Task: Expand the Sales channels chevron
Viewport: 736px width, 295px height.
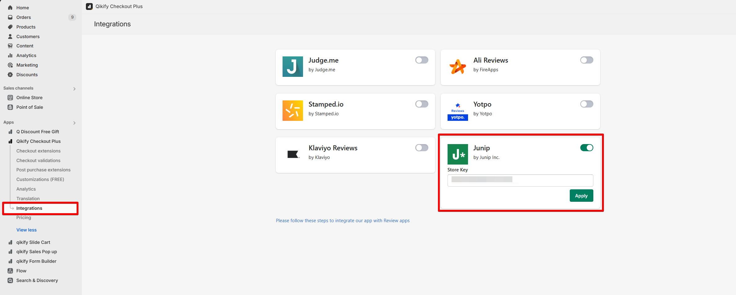Action: click(x=74, y=89)
